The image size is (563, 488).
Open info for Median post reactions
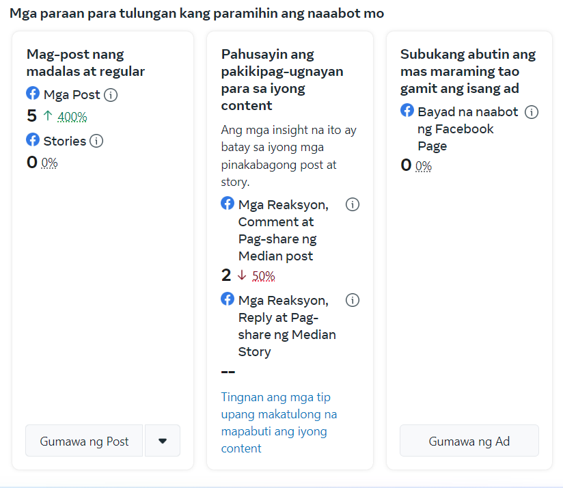point(353,204)
